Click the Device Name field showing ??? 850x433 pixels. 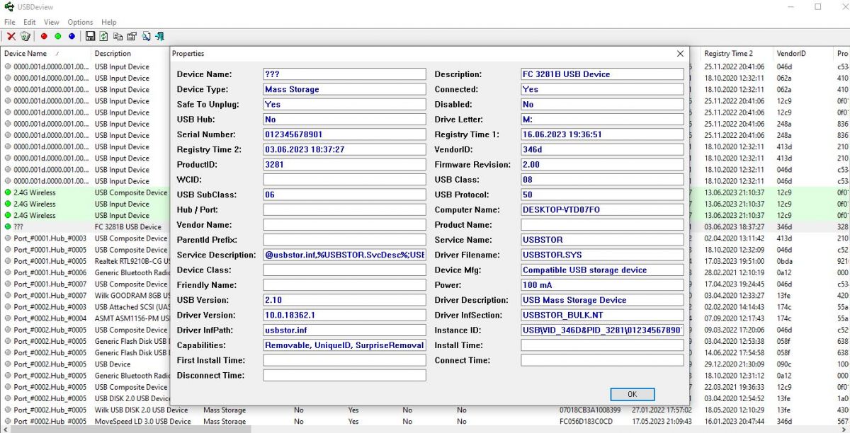coord(344,74)
